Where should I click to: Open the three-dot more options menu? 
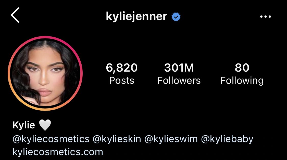tap(265, 17)
